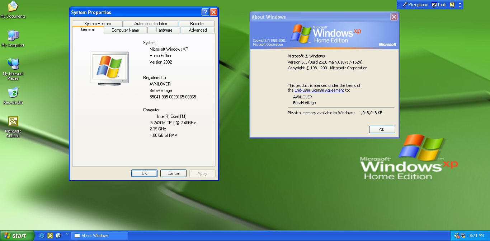Click Cancel in System Properties
This screenshot has height=241, width=490.
tap(173, 173)
